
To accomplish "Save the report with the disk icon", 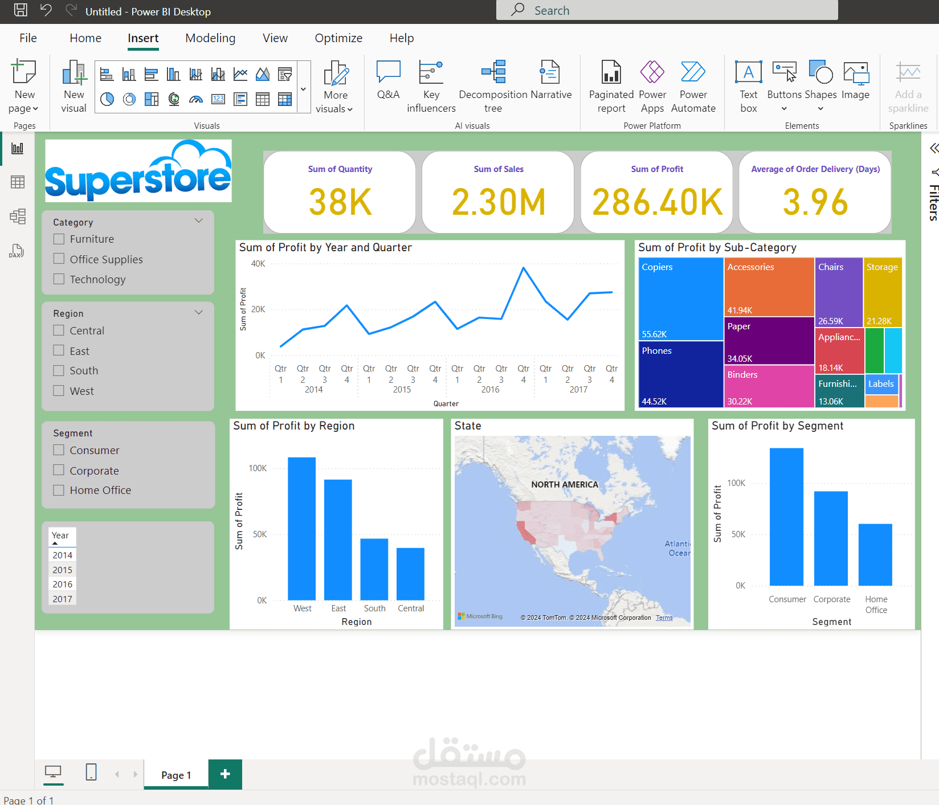I will (x=21, y=10).
